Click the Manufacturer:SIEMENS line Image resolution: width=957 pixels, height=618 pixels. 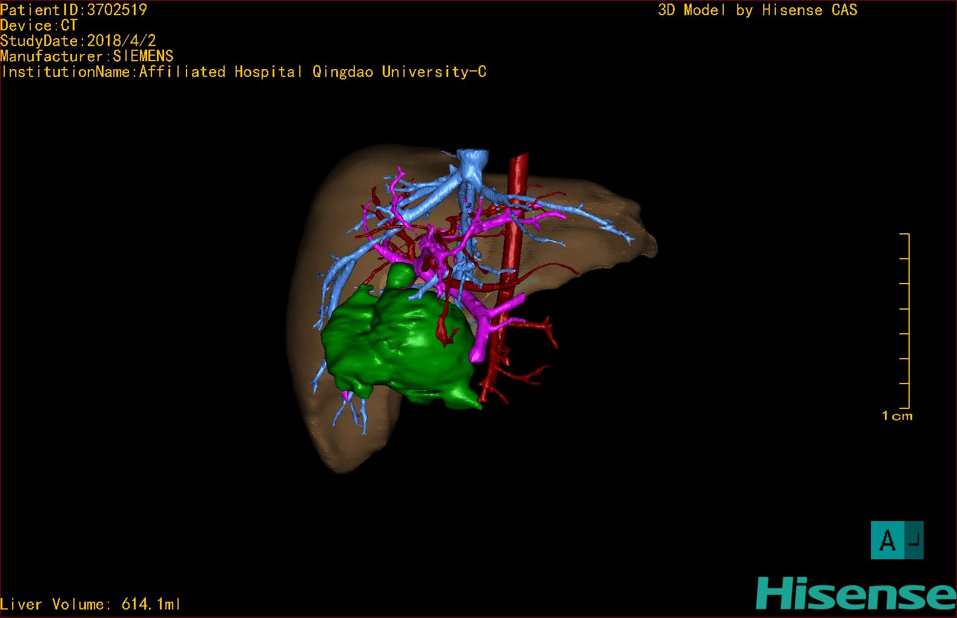pos(87,56)
